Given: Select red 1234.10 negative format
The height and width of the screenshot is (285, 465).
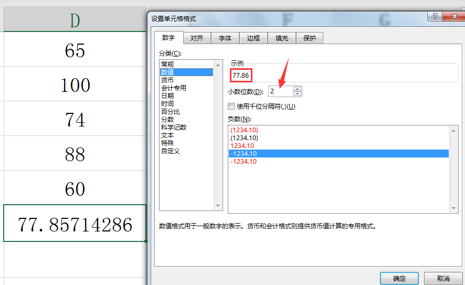Looking at the screenshot, I should click(339, 145).
